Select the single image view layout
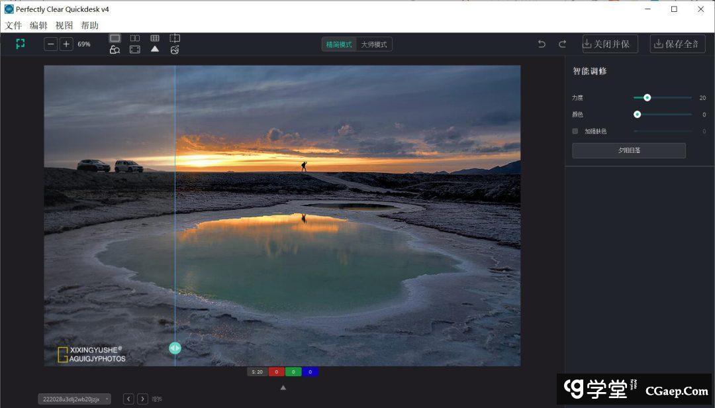Screen dimensions: 715x408 [x=115, y=38]
